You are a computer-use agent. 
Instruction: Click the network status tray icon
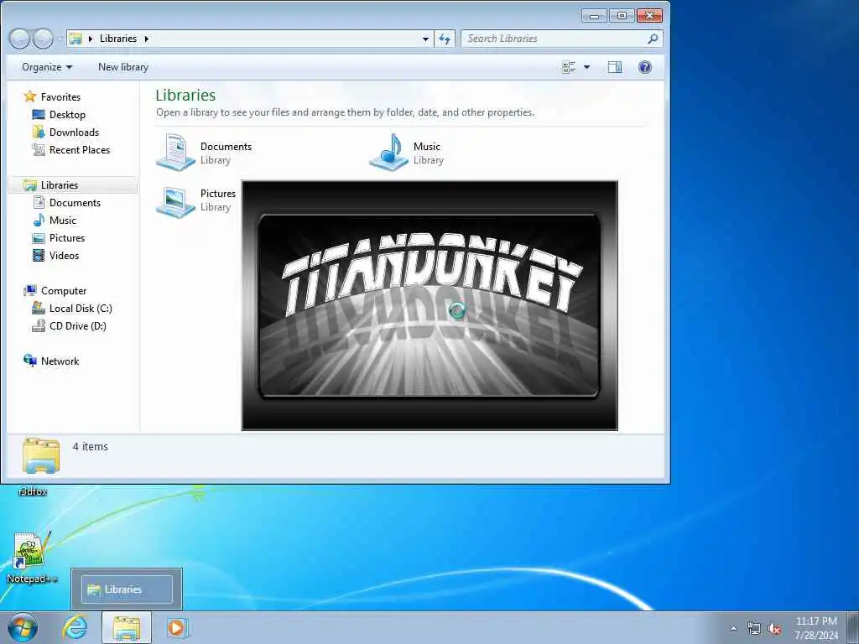pos(754,628)
